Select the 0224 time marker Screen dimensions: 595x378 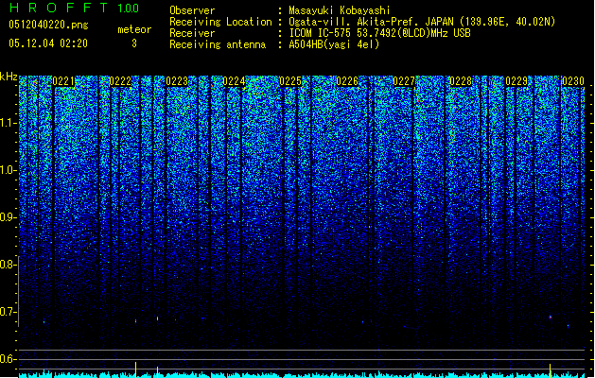234,81
